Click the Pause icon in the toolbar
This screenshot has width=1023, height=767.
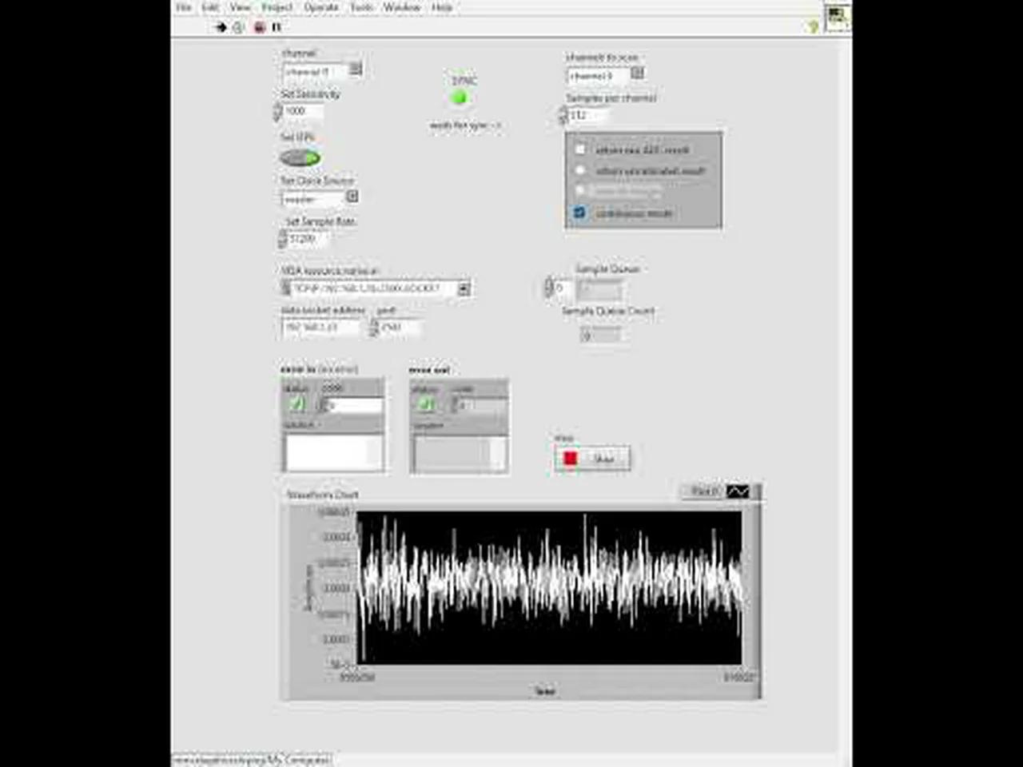[x=276, y=27]
